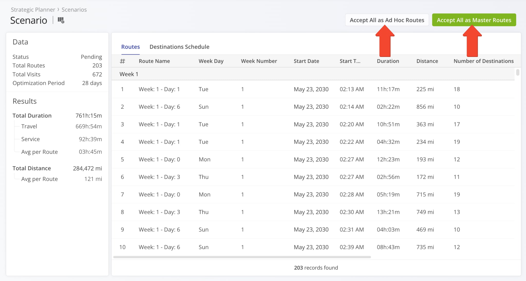Sort by Start Date column header
Image resolution: width=526 pixels, height=281 pixels.
click(x=306, y=61)
